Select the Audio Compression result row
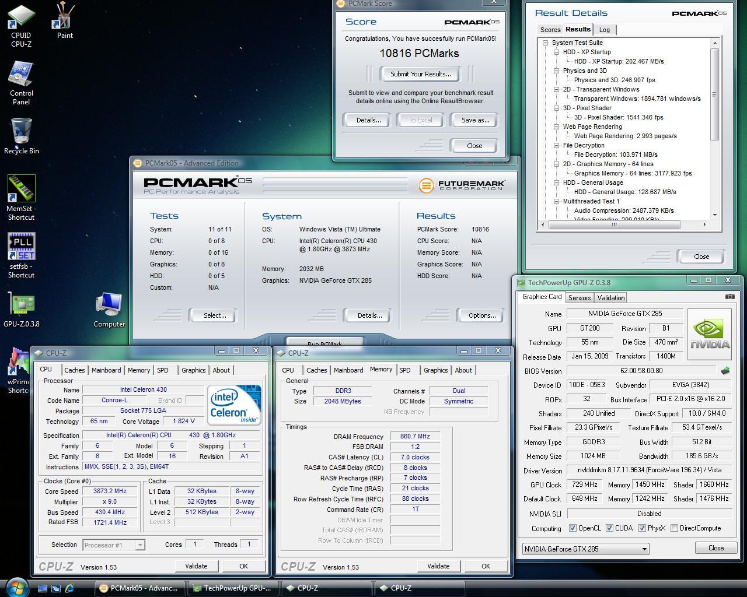This screenshot has width=747, height=597. pos(624,210)
